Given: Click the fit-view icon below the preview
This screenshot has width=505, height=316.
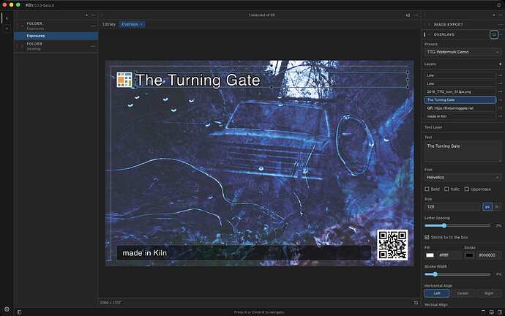Looking at the screenshot, I should (x=416, y=303).
